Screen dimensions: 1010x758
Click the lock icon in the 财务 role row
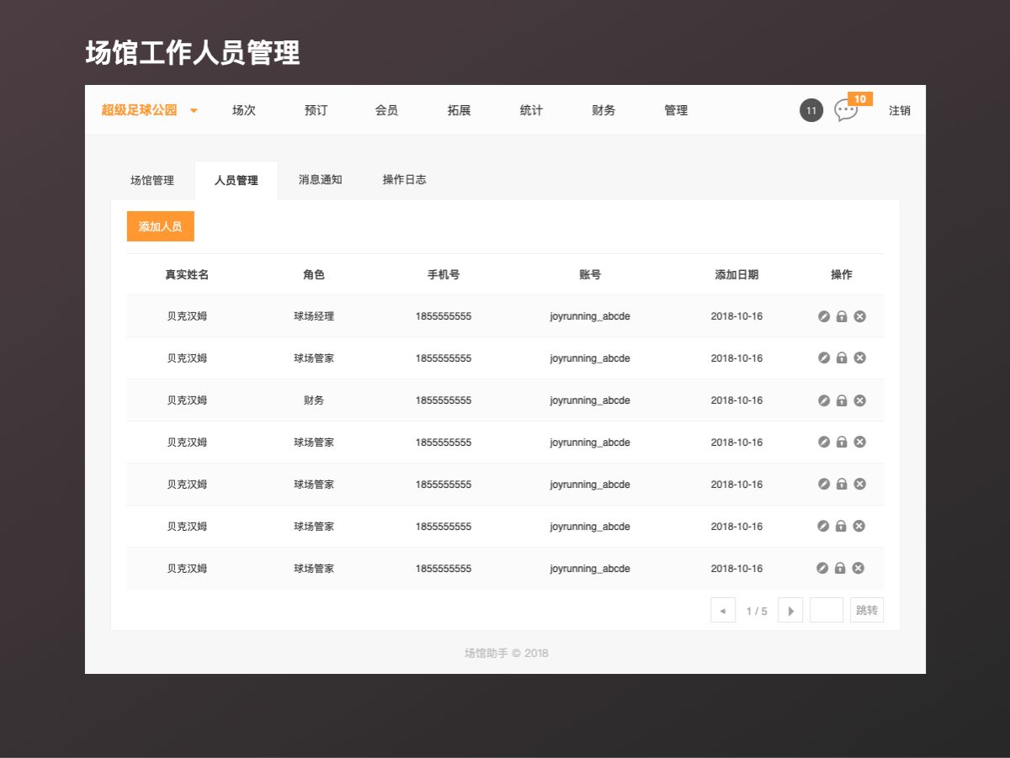tap(842, 400)
